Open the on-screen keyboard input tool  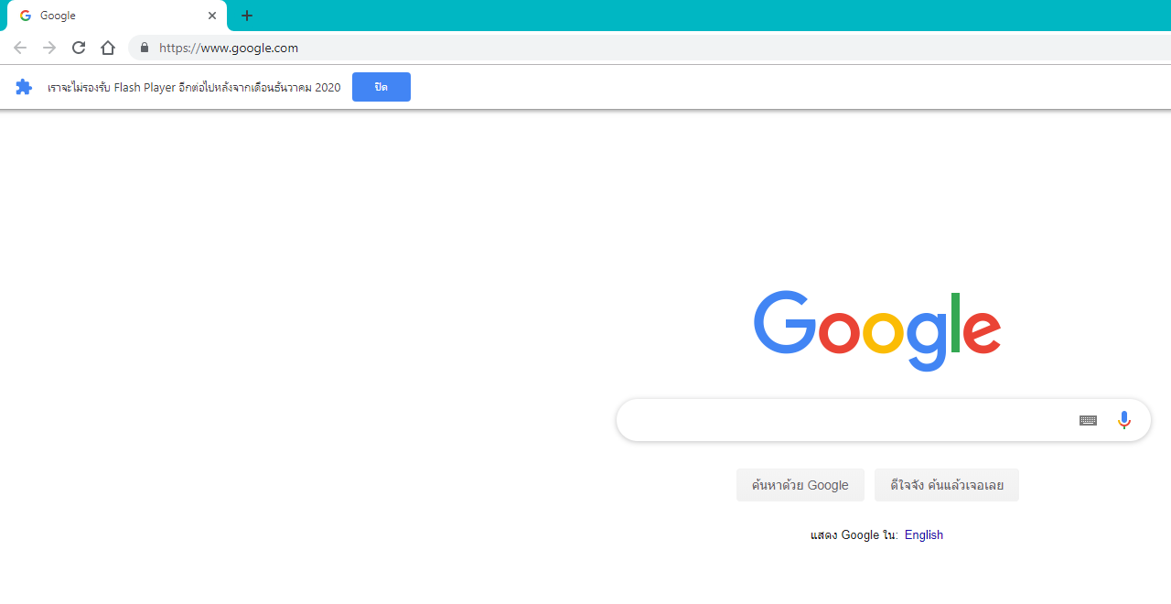(1088, 420)
